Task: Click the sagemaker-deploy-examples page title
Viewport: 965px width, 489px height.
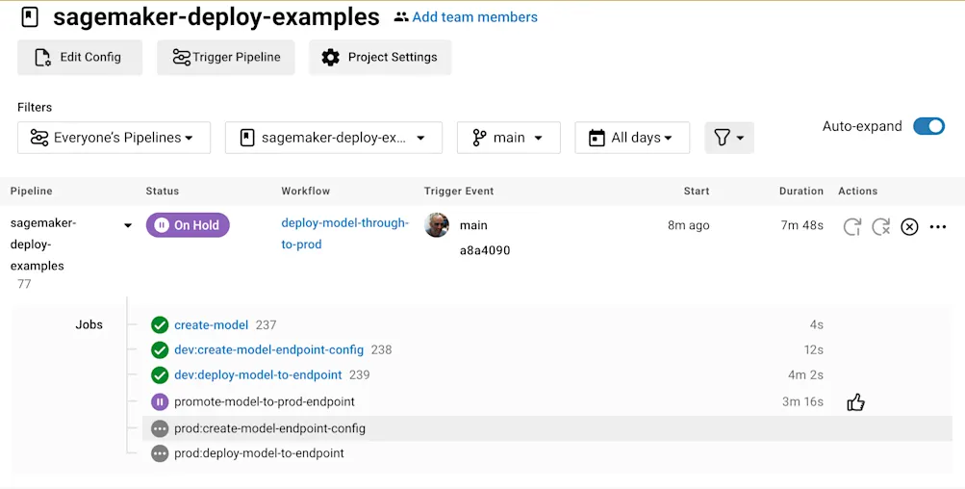Action: [216, 17]
